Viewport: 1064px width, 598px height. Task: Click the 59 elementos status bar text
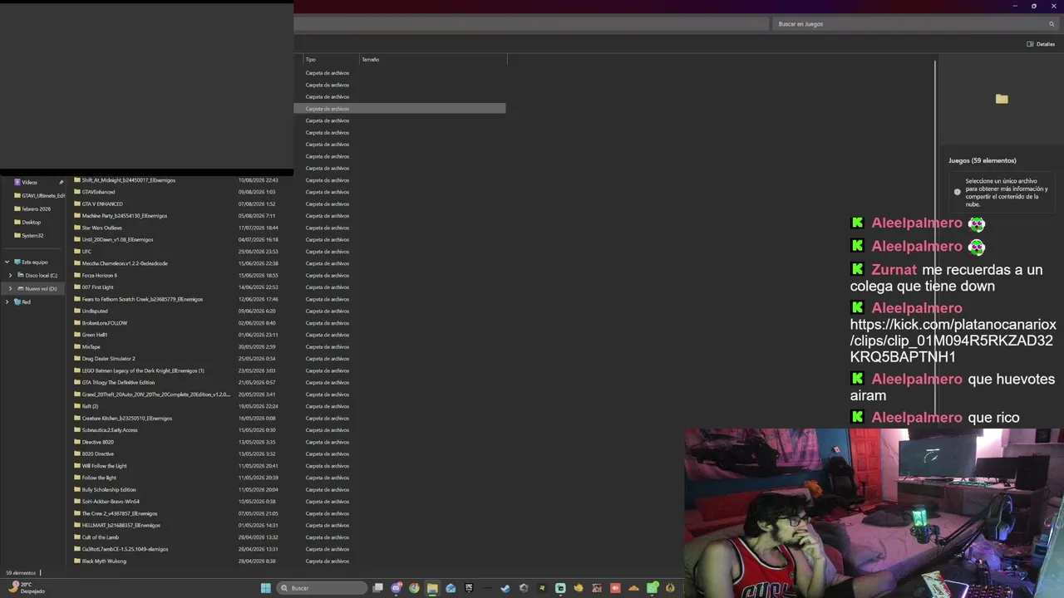click(x=21, y=573)
